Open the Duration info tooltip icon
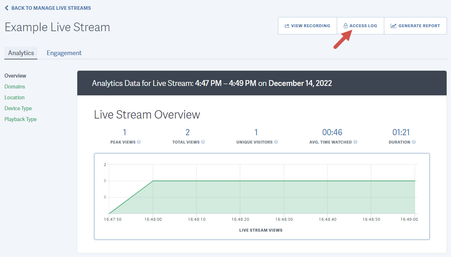Image resolution: width=451 pixels, height=257 pixels. [x=414, y=142]
